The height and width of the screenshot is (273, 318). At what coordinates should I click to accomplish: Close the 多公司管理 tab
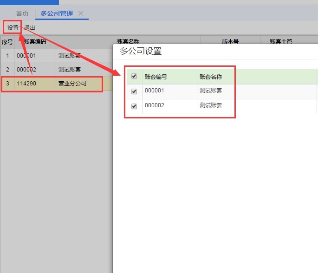[x=81, y=13]
